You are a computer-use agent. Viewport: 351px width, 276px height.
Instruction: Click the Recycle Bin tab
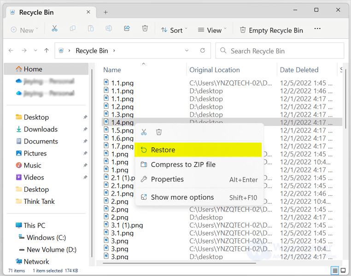[52, 12]
